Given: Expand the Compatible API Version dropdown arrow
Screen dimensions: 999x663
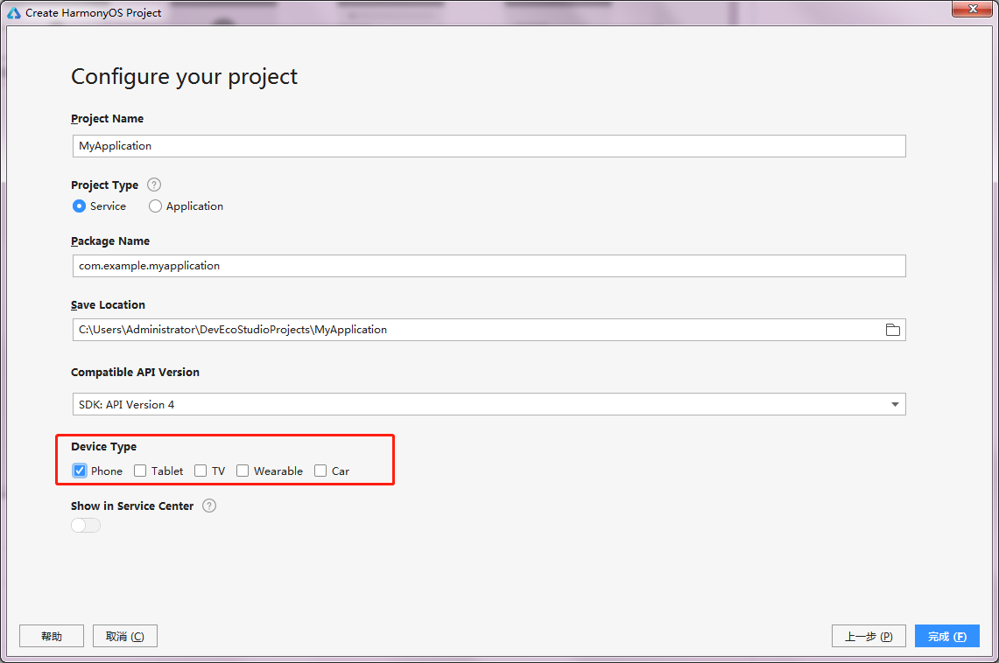Looking at the screenshot, I should tap(895, 405).
